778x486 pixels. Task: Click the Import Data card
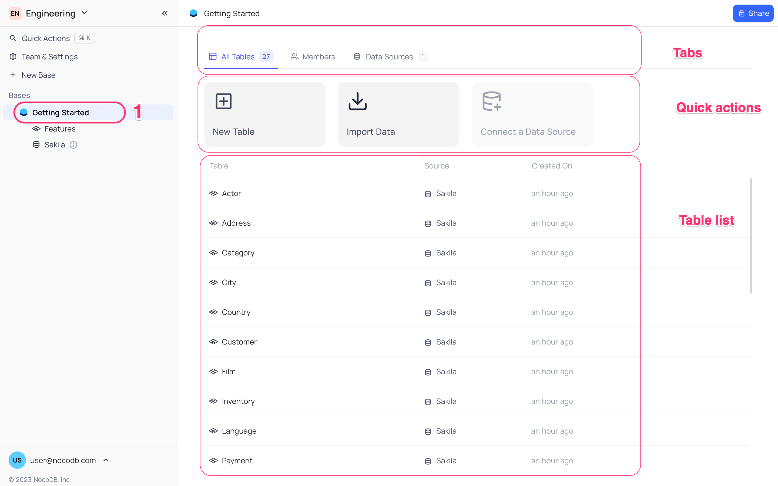point(399,114)
